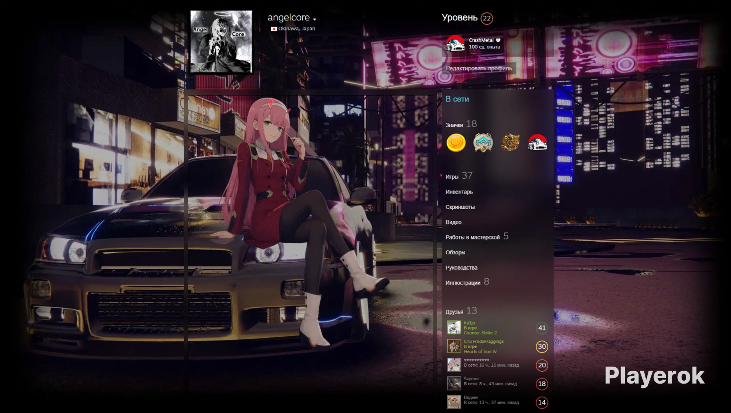
Task: Click friend Saymor's avatar
Action: [x=454, y=383]
